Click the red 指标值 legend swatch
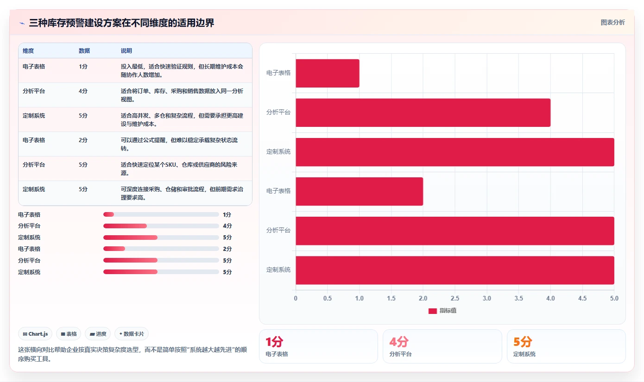 432,311
